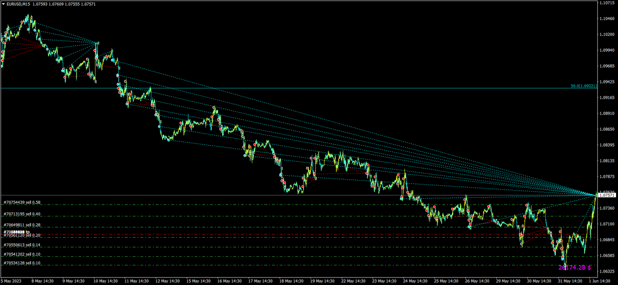This screenshot has width=618, height=285.
Task: Select the EURUSD,M15 chart title text
Action: [19, 4]
